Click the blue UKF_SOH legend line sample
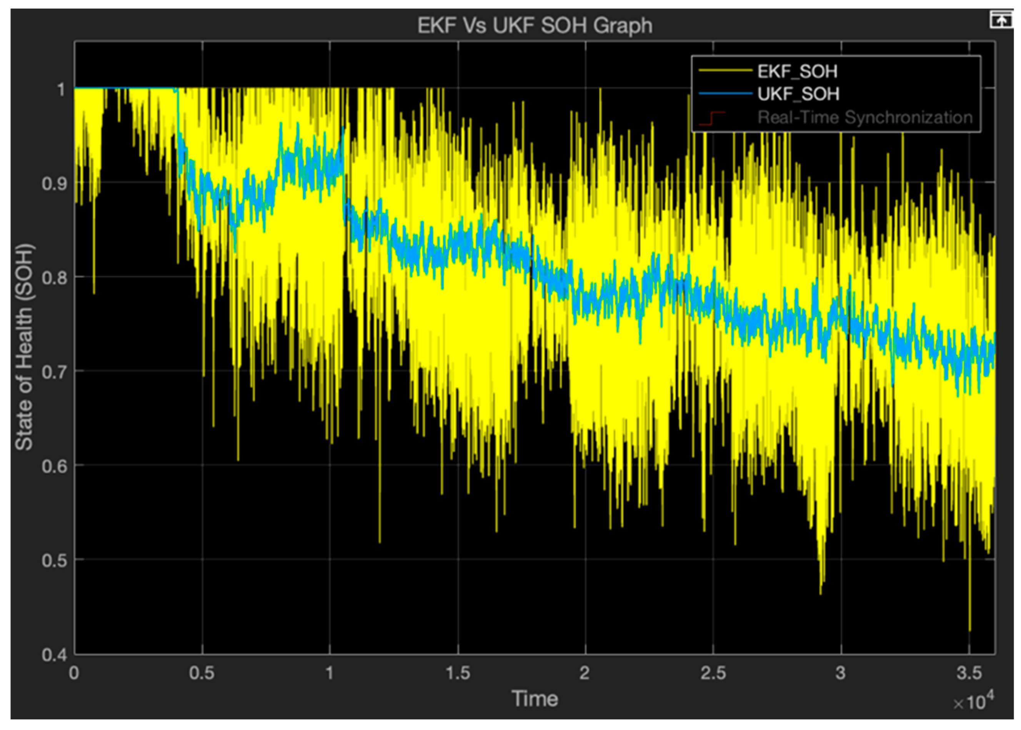 [x=725, y=94]
